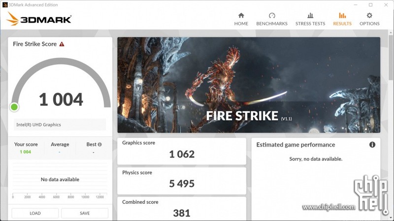Viewport: 394px width, 221px height.
Task: Click the SAVE button
Action: tap(85, 213)
